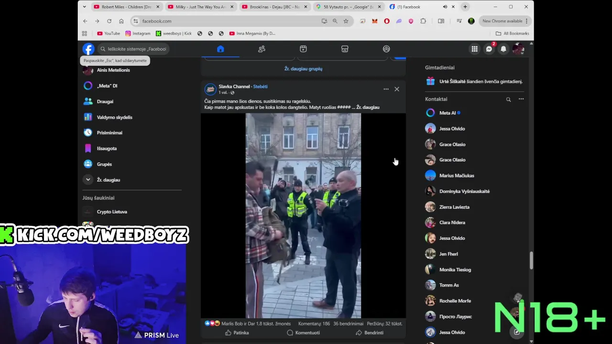The image size is (612, 344).
Task: Open Urtė Šiškaitė birthday notice
Action: point(474,82)
